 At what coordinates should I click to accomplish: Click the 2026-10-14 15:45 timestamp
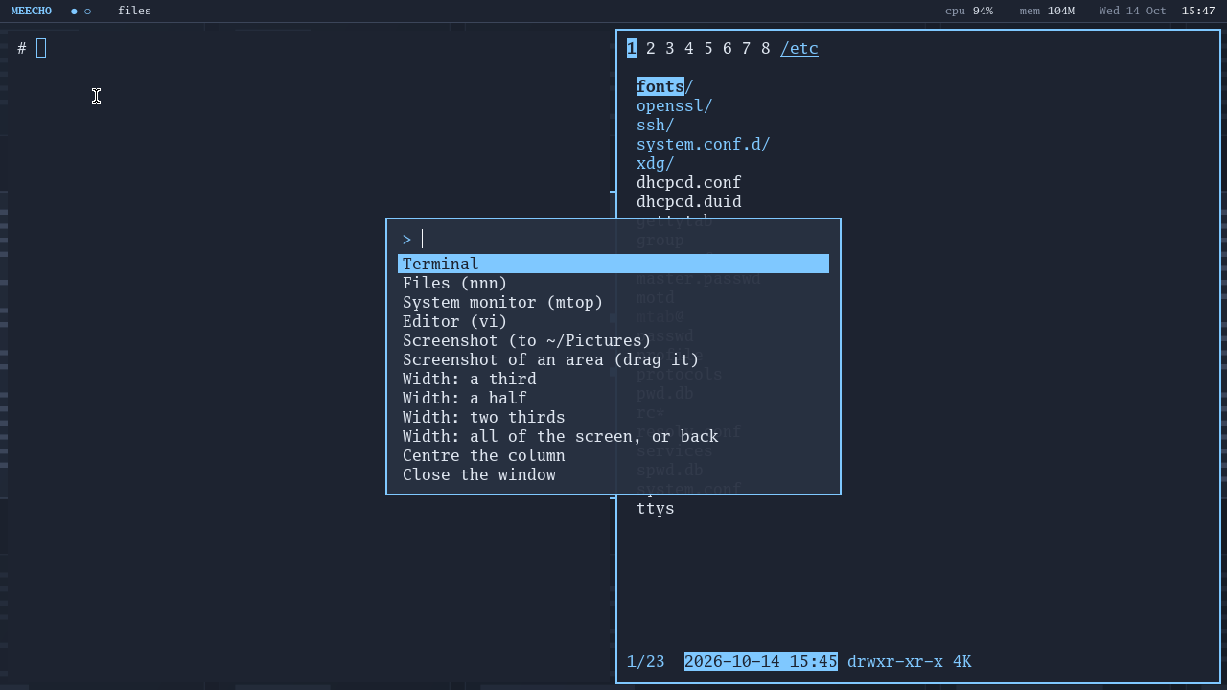[x=761, y=662]
